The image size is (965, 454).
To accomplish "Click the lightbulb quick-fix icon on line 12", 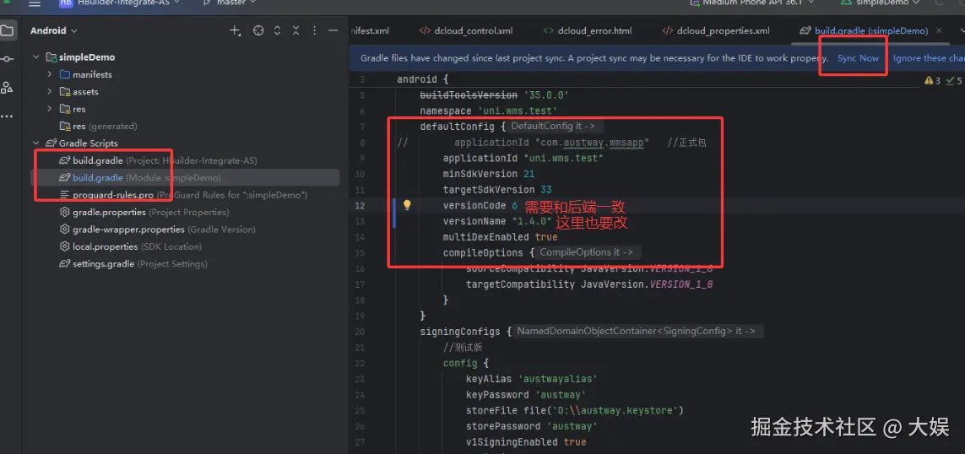I will pos(407,205).
